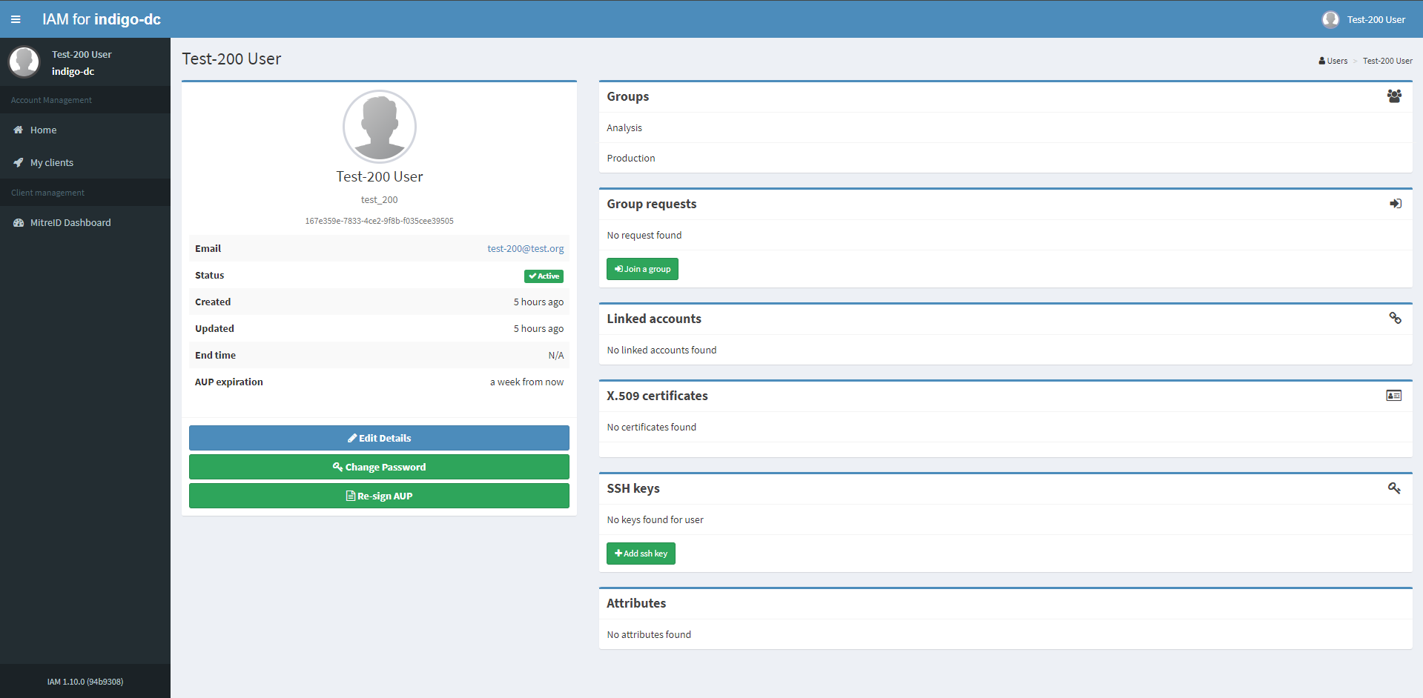Viewport: 1423px width, 698px height.
Task: Open MitreID Dashboard from the sidebar
Action: [70, 222]
